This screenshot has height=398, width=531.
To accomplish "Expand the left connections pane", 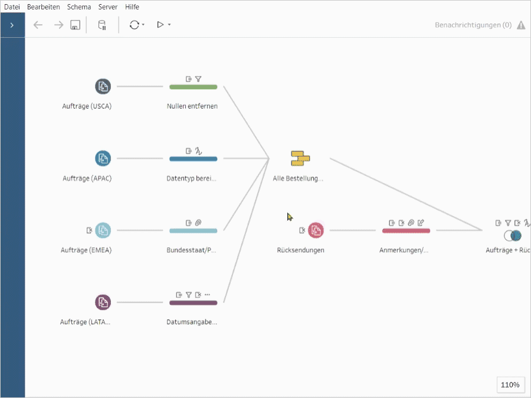I will coord(12,25).
